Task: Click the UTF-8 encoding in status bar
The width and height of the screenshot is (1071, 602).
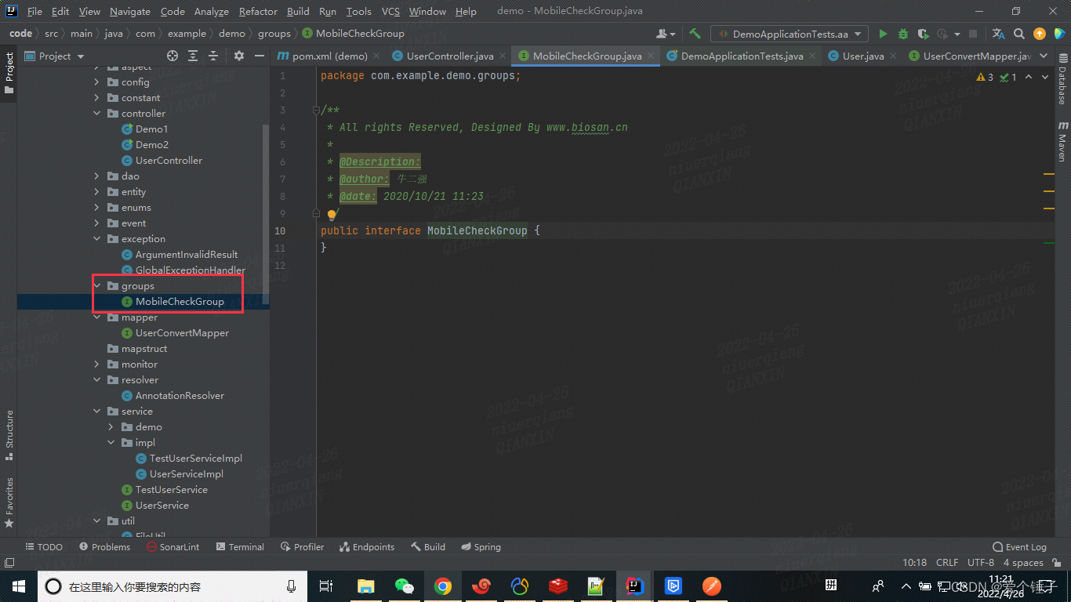Action: [x=981, y=563]
